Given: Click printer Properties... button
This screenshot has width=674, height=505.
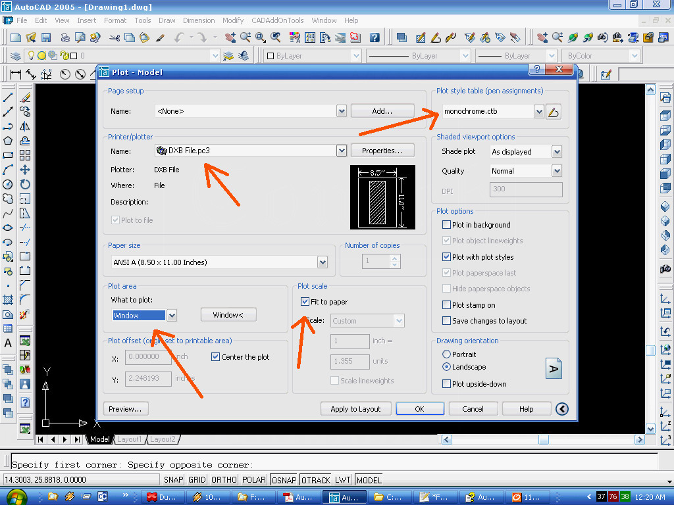Looking at the screenshot, I should click(382, 151).
